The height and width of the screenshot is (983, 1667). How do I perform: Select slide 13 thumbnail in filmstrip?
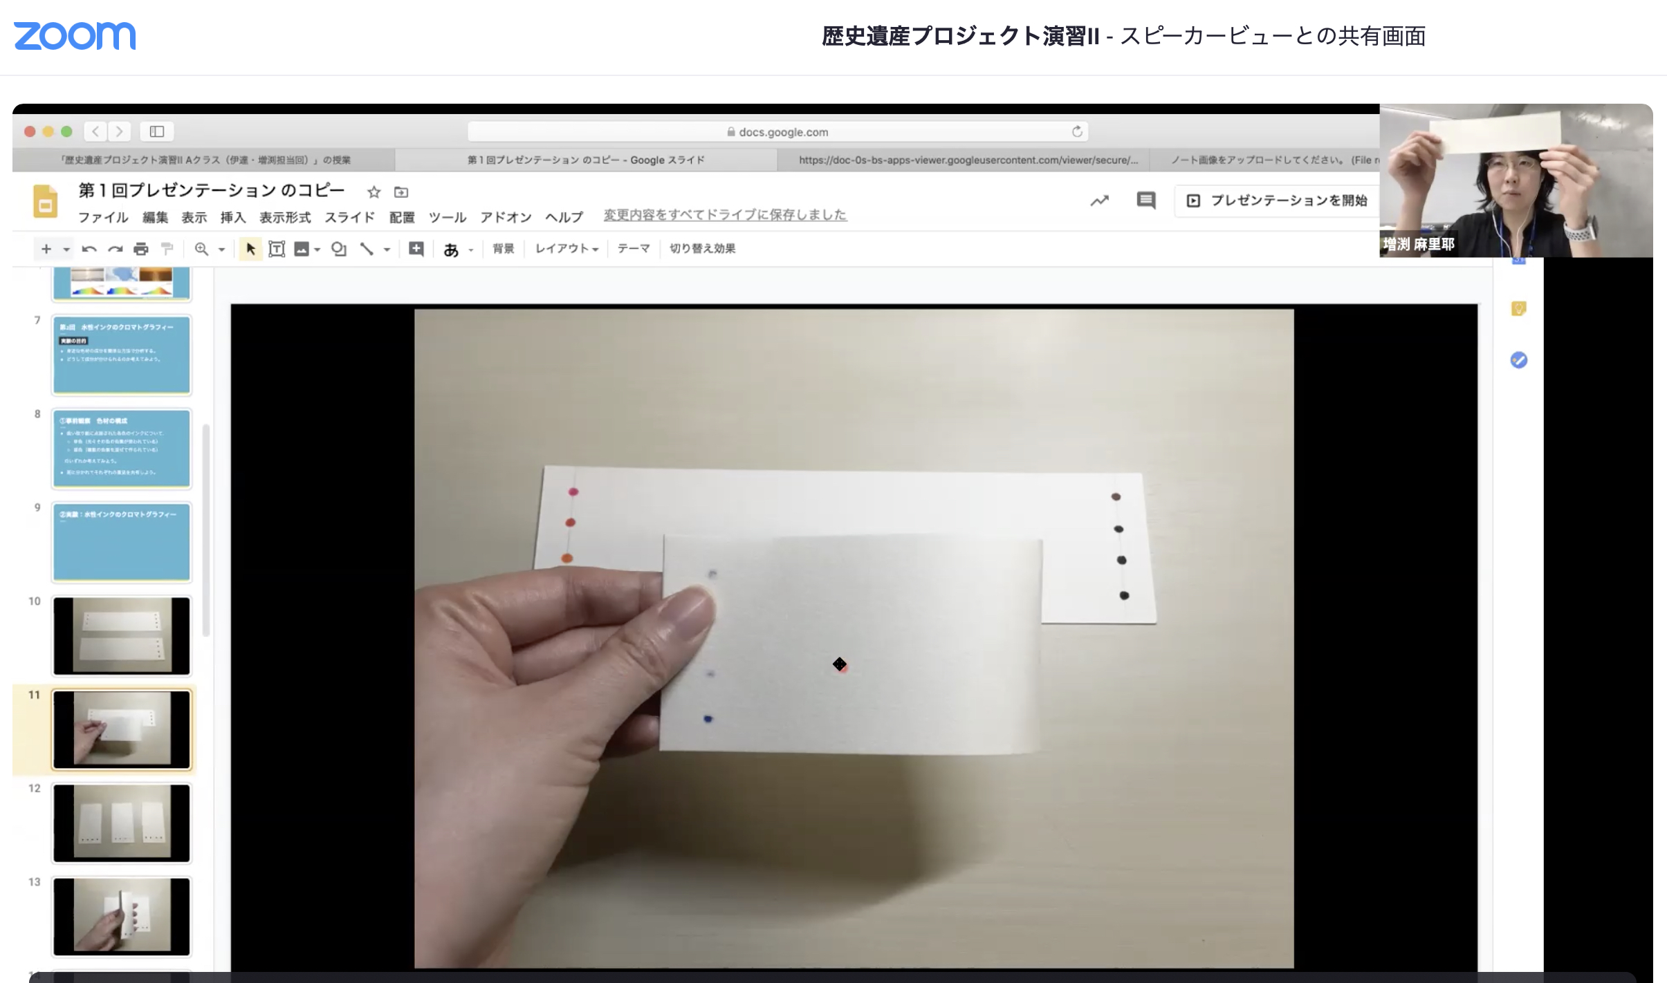(122, 917)
